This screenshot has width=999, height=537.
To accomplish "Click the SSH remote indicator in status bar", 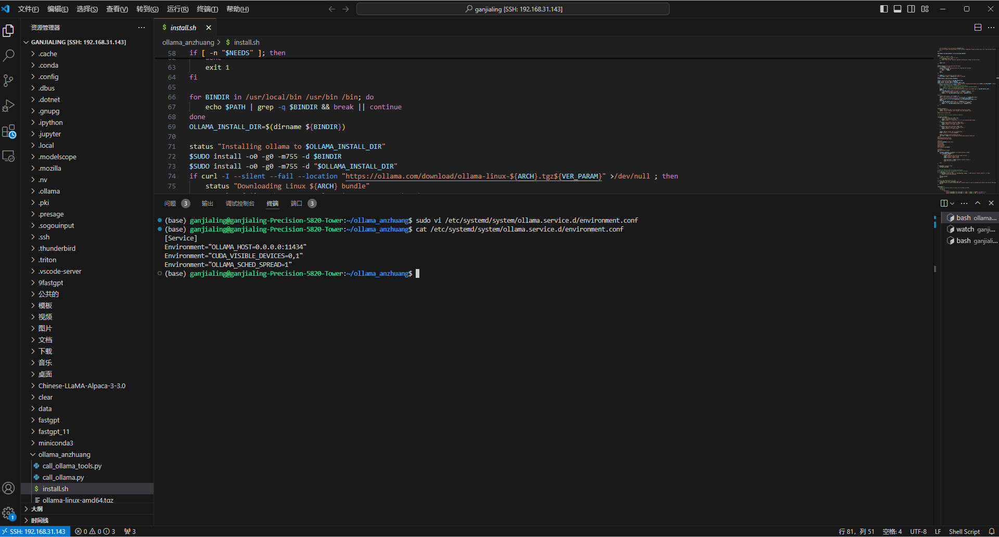I will pyautogui.click(x=35, y=531).
